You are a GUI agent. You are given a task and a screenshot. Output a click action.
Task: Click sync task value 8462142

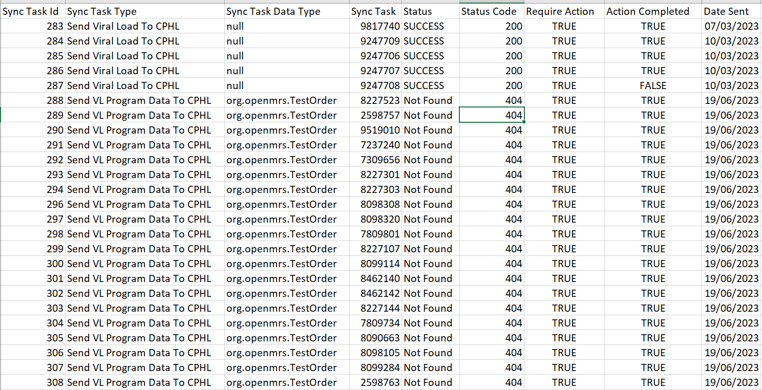point(375,293)
